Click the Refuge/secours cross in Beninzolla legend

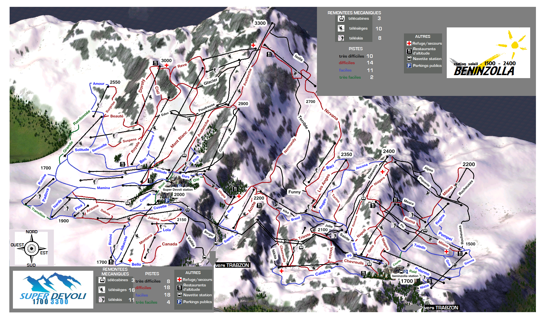[x=409, y=43]
